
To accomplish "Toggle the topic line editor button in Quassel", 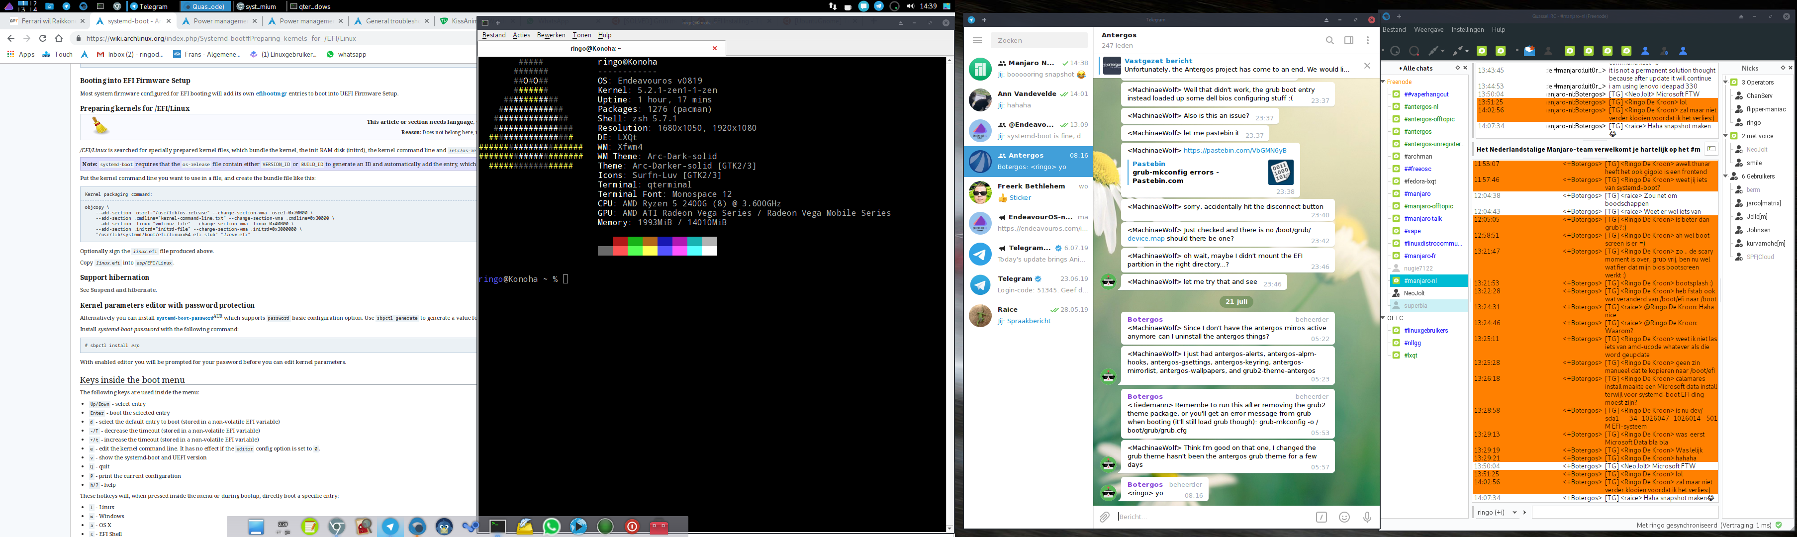I will click(1711, 149).
